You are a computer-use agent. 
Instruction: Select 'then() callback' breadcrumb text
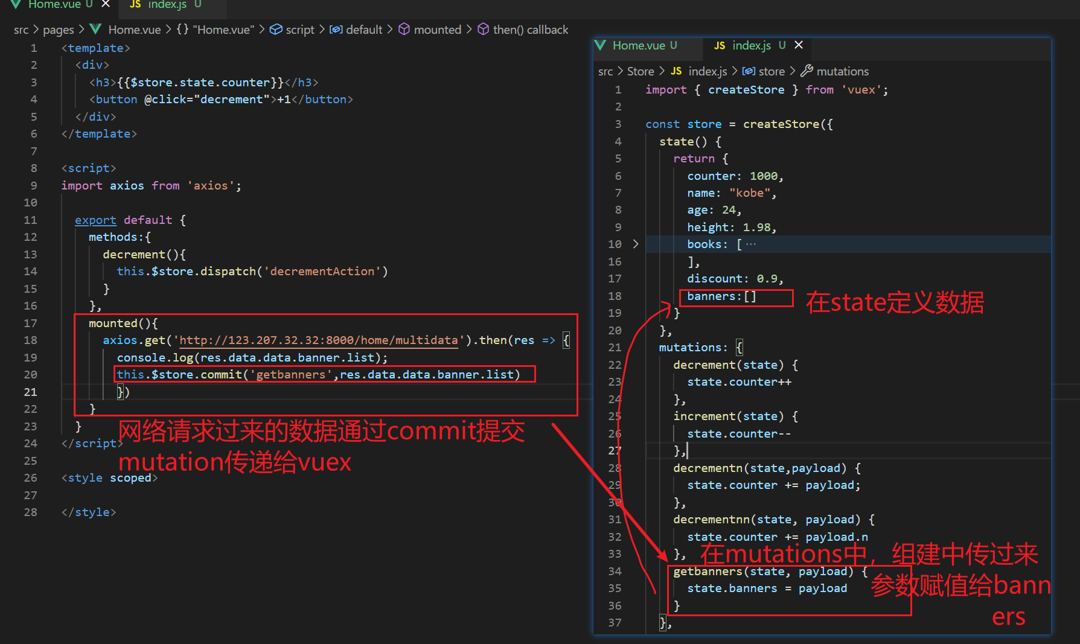point(530,30)
